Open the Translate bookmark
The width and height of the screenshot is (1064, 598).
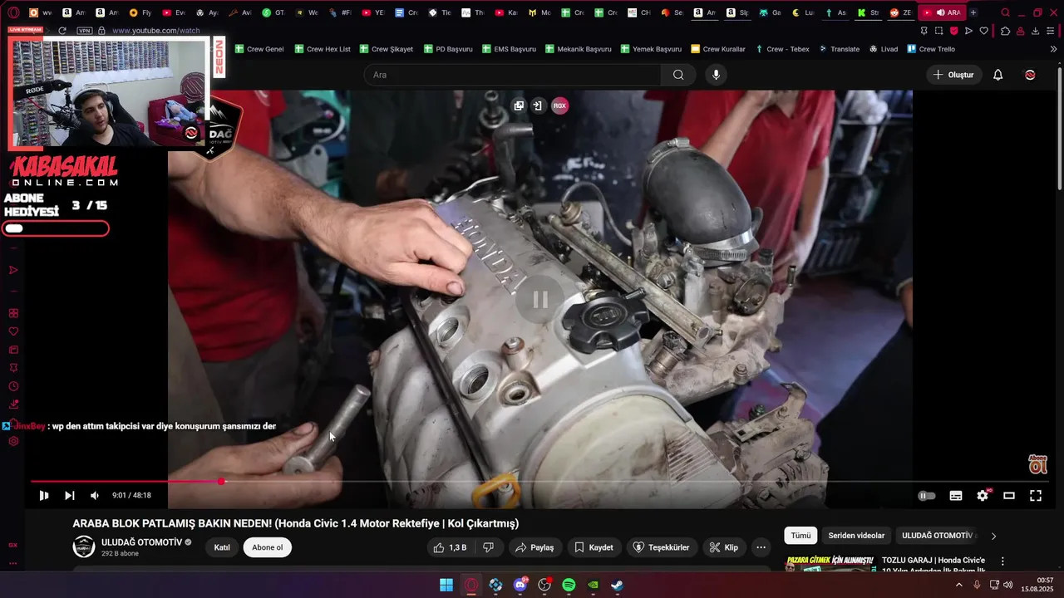(x=840, y=49)
